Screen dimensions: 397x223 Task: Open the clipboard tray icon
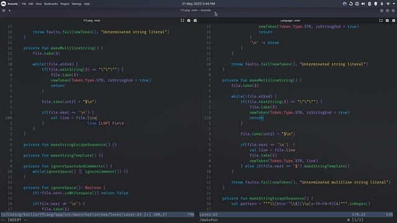[x=357, y=4]
